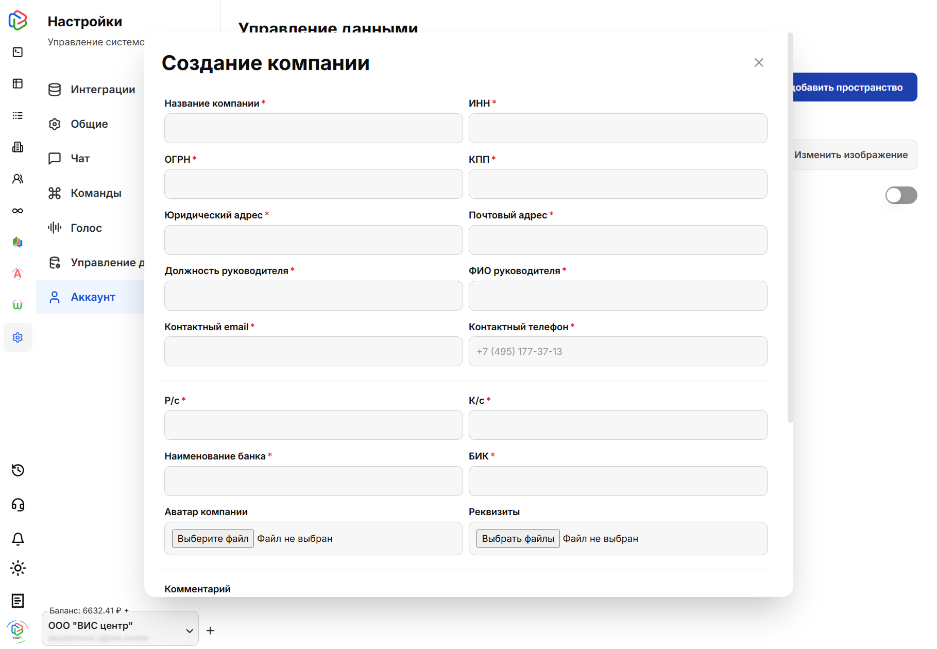Focus the Название компании input field

click(x=313, y=128)
